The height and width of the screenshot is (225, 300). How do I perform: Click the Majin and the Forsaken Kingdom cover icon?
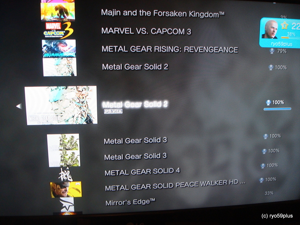(58, 12)
